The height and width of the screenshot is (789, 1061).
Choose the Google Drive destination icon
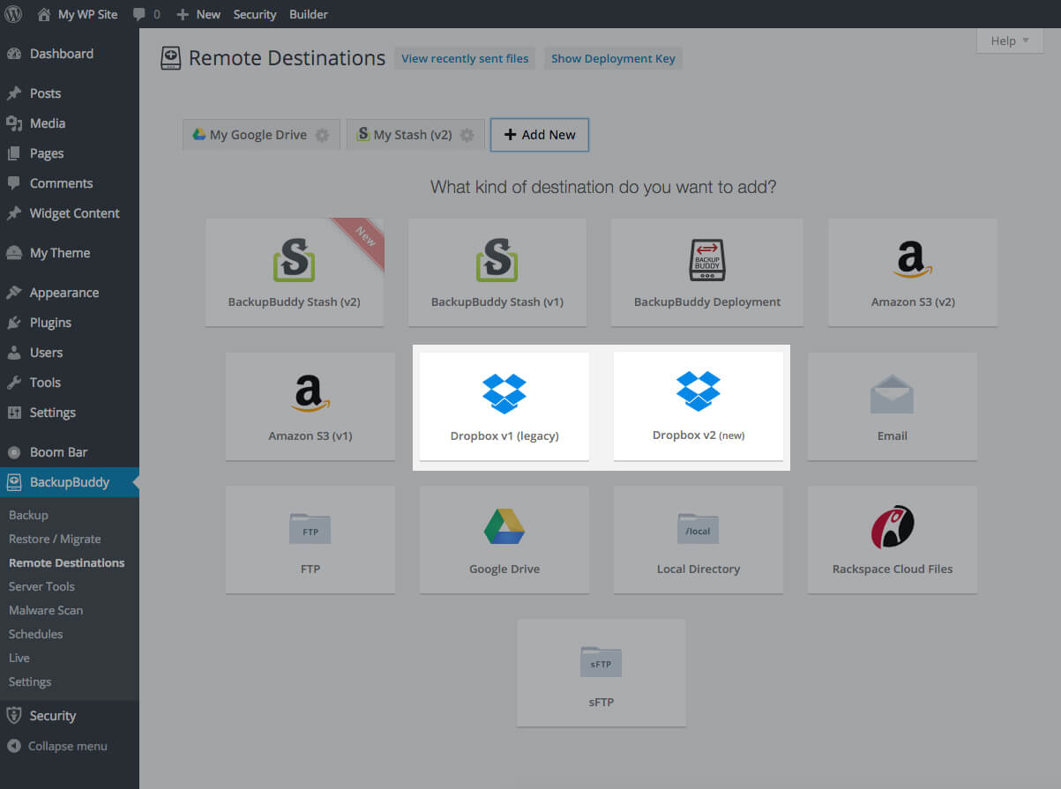[504, 526]
